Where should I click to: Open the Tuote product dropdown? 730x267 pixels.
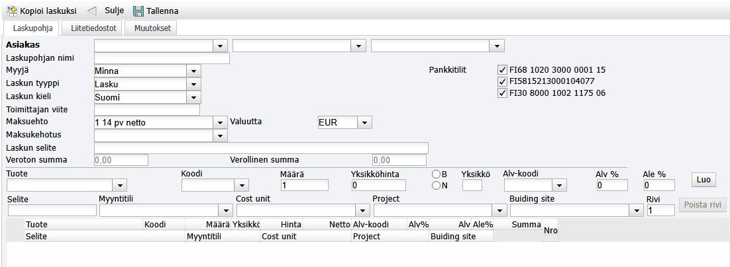[x=120, y=185]
